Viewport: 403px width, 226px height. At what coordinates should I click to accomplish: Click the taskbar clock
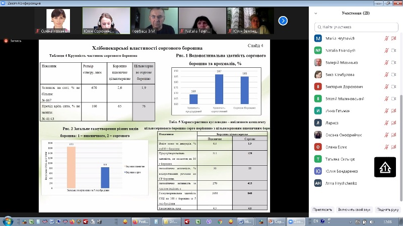[387, 221]
